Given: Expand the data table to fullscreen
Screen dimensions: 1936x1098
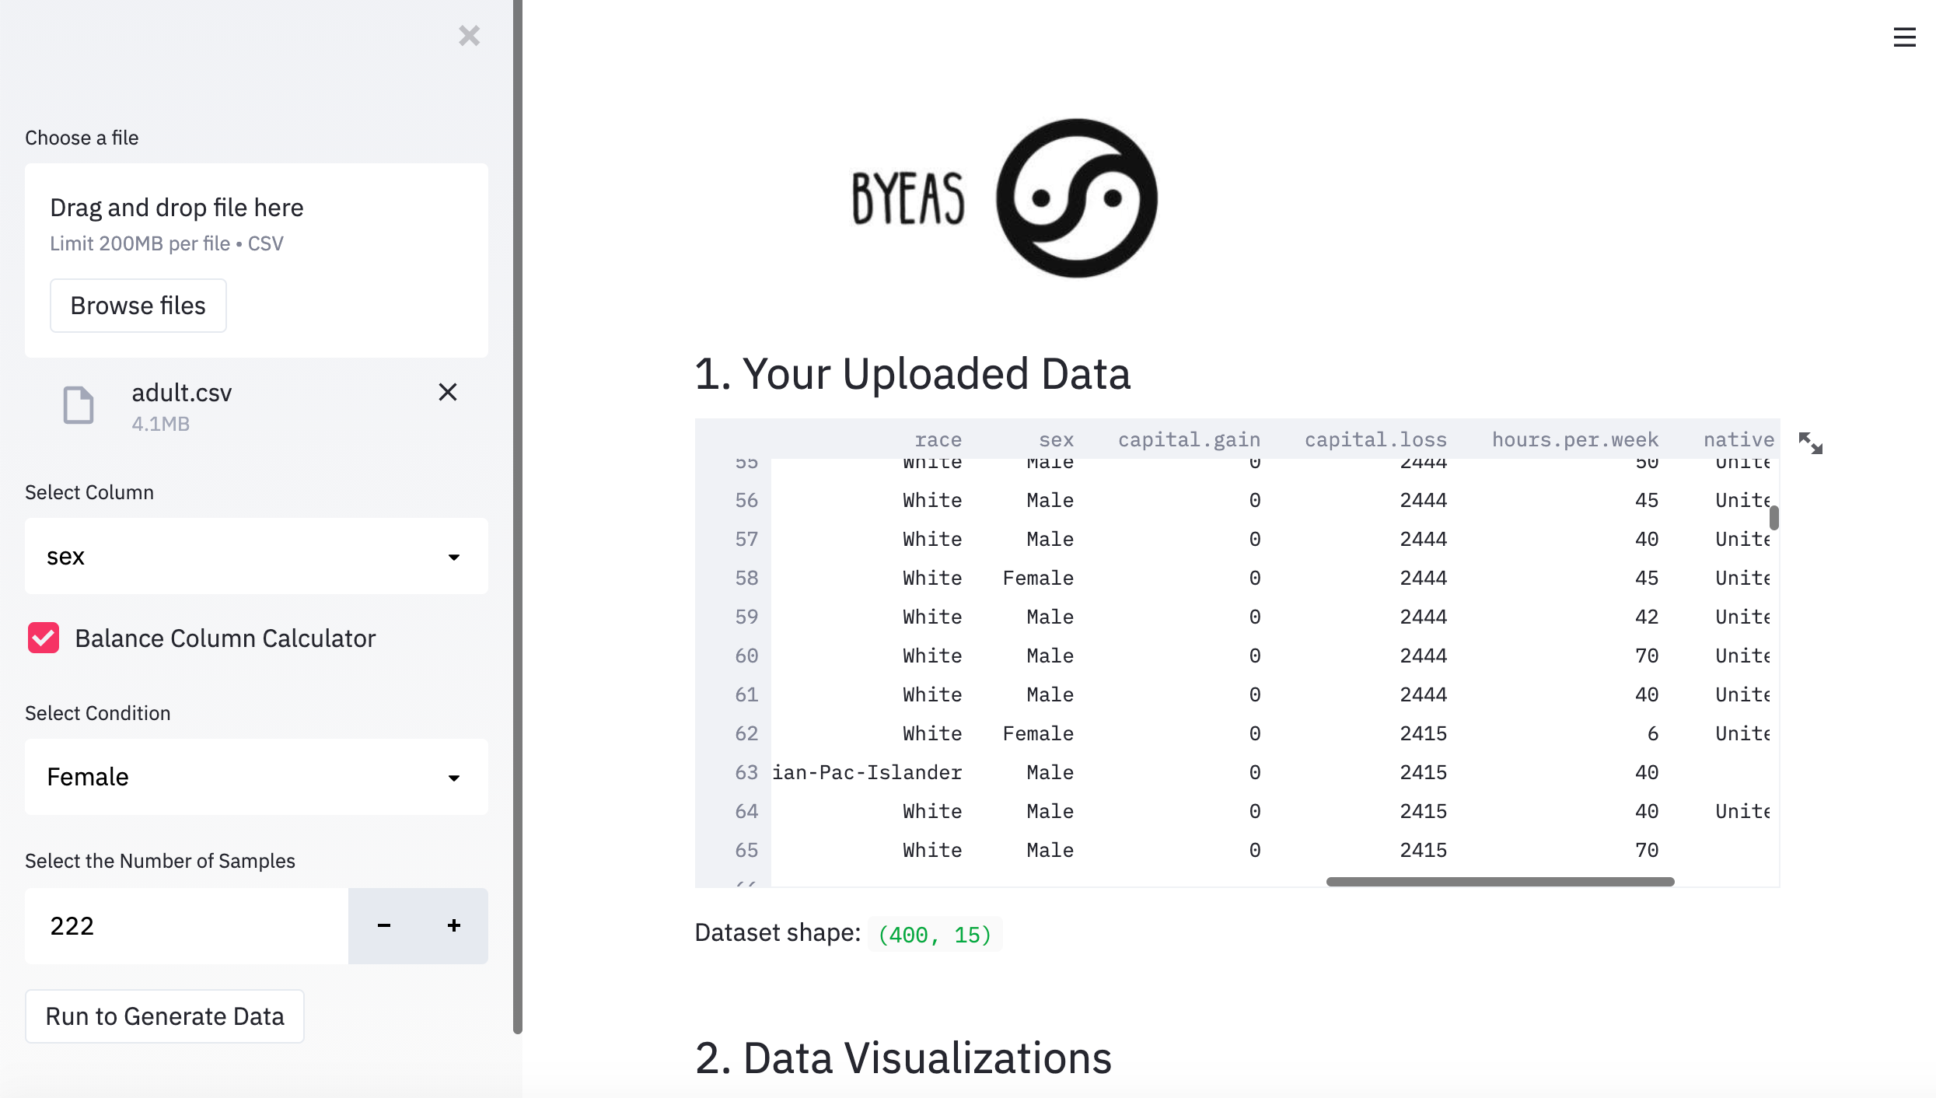Looking at the screenshot, I should (1810, 443).
